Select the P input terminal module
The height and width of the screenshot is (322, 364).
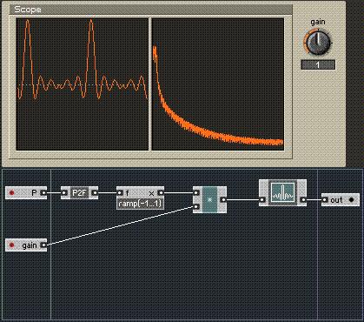[x=26, y=193]
